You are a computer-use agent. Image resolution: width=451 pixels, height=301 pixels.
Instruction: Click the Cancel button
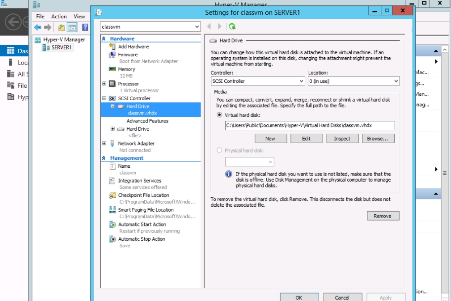click(342, 297)
